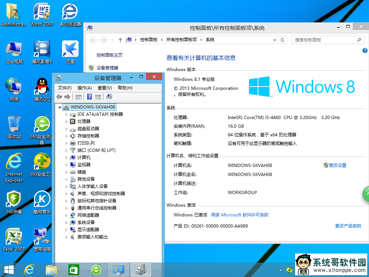Select the 监视器 device category
Screen dimensions: 369x277
tap(84, 164)
